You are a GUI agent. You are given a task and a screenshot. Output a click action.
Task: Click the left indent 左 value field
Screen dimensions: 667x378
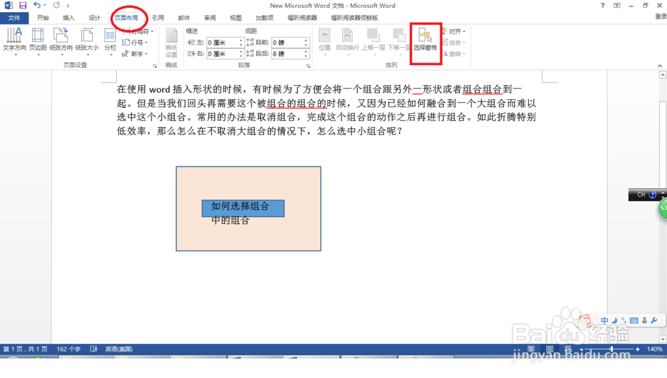pyautogui.click(x=222, y=43)
